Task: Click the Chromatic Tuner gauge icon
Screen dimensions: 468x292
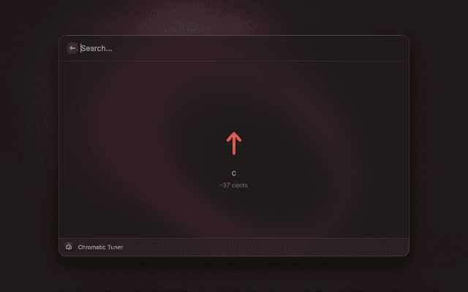Action: click(x=69, y=247)
